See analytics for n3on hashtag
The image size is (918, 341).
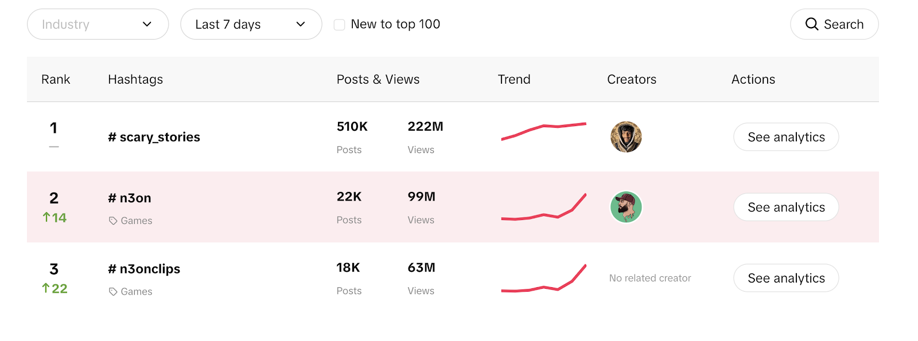(x=786, y=207)
